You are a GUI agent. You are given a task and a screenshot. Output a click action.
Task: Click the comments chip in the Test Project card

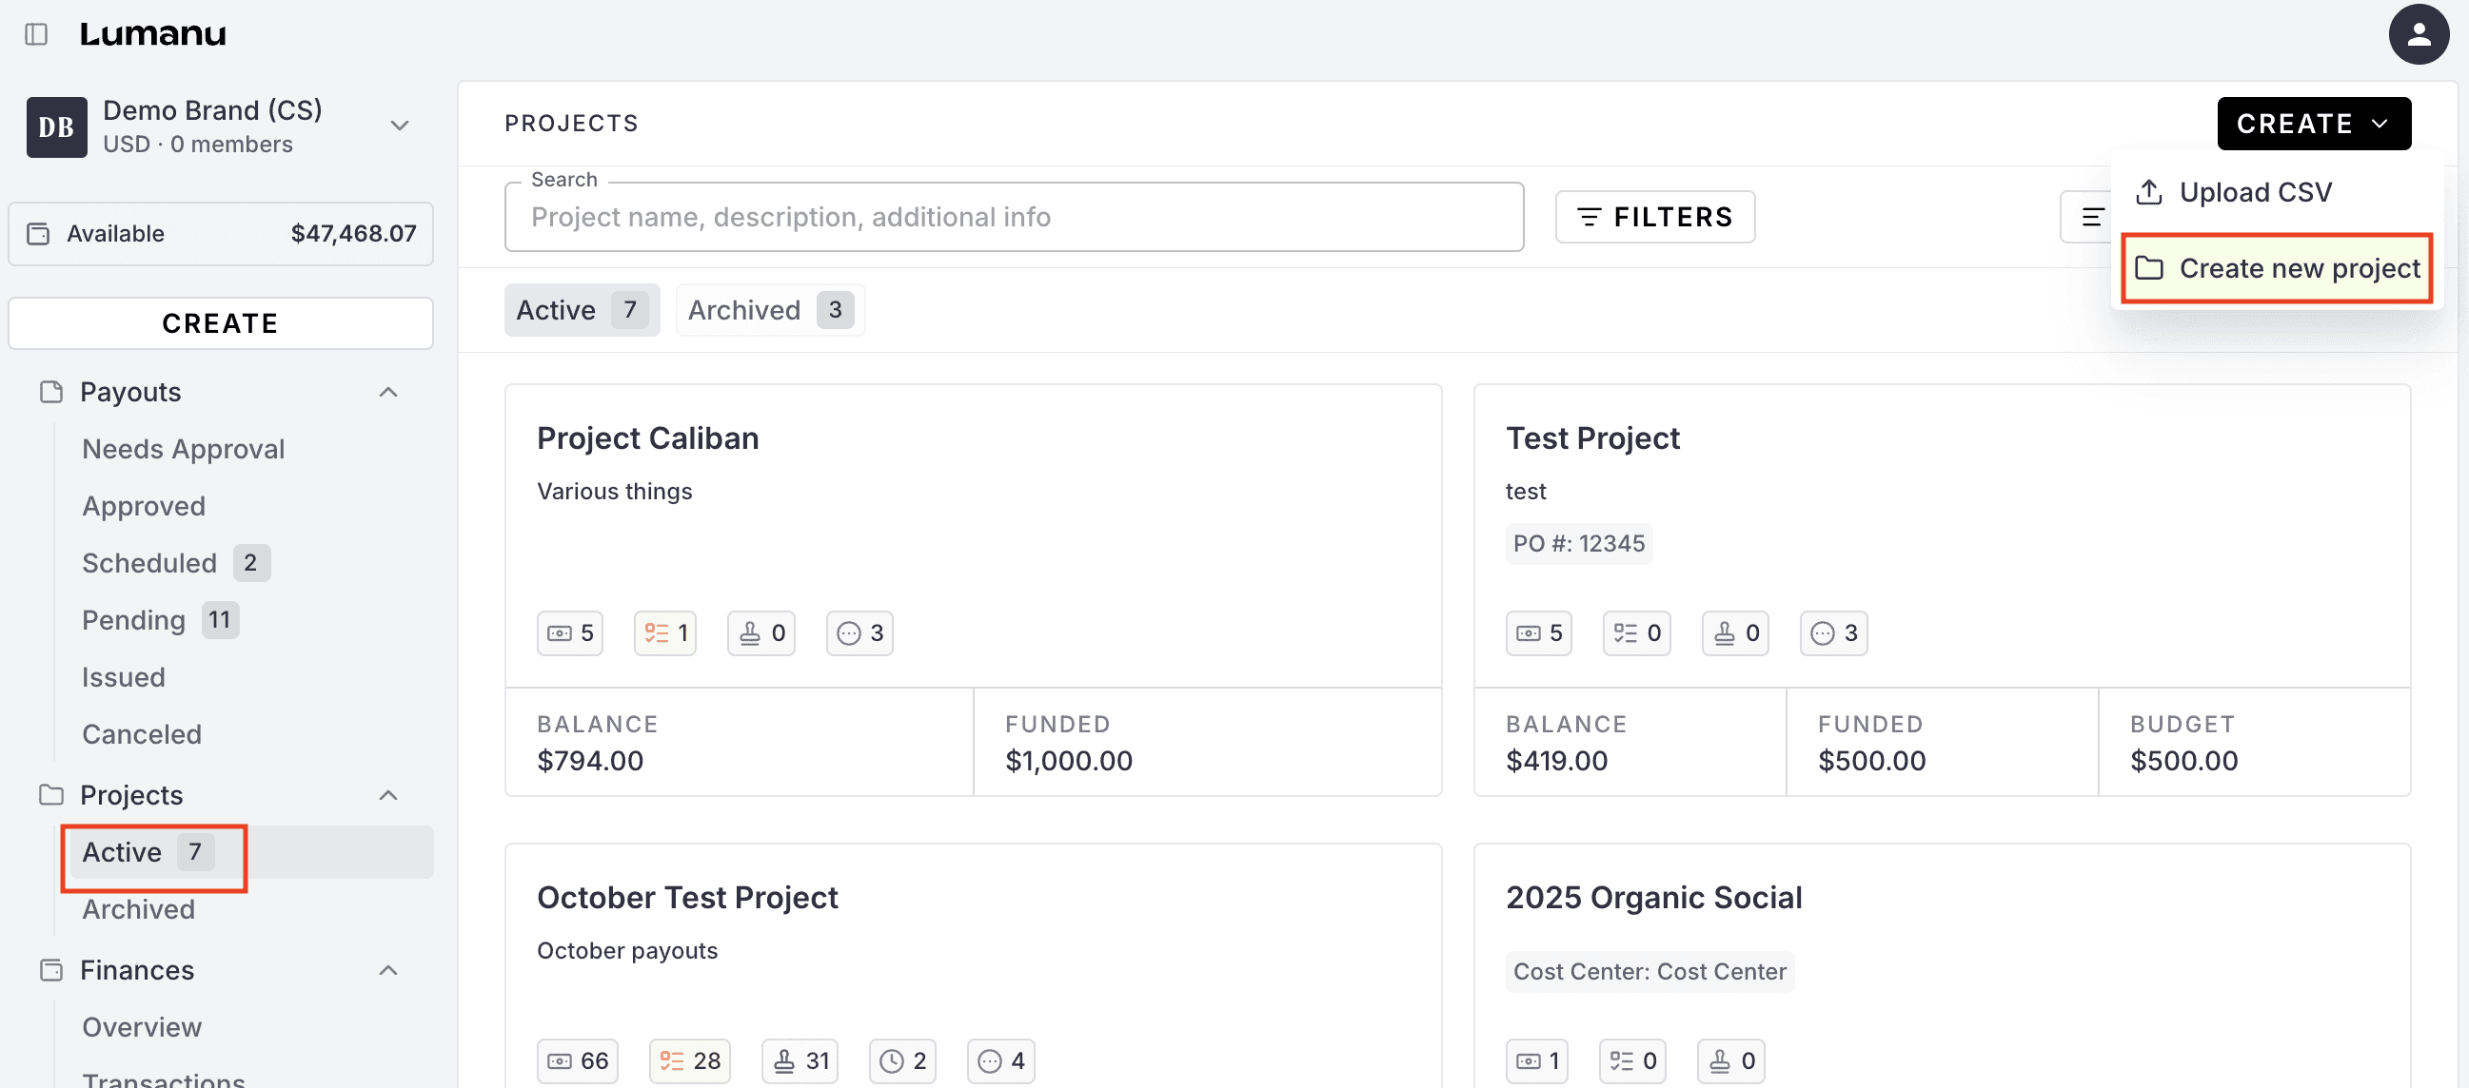click(x=1834, y=632)
